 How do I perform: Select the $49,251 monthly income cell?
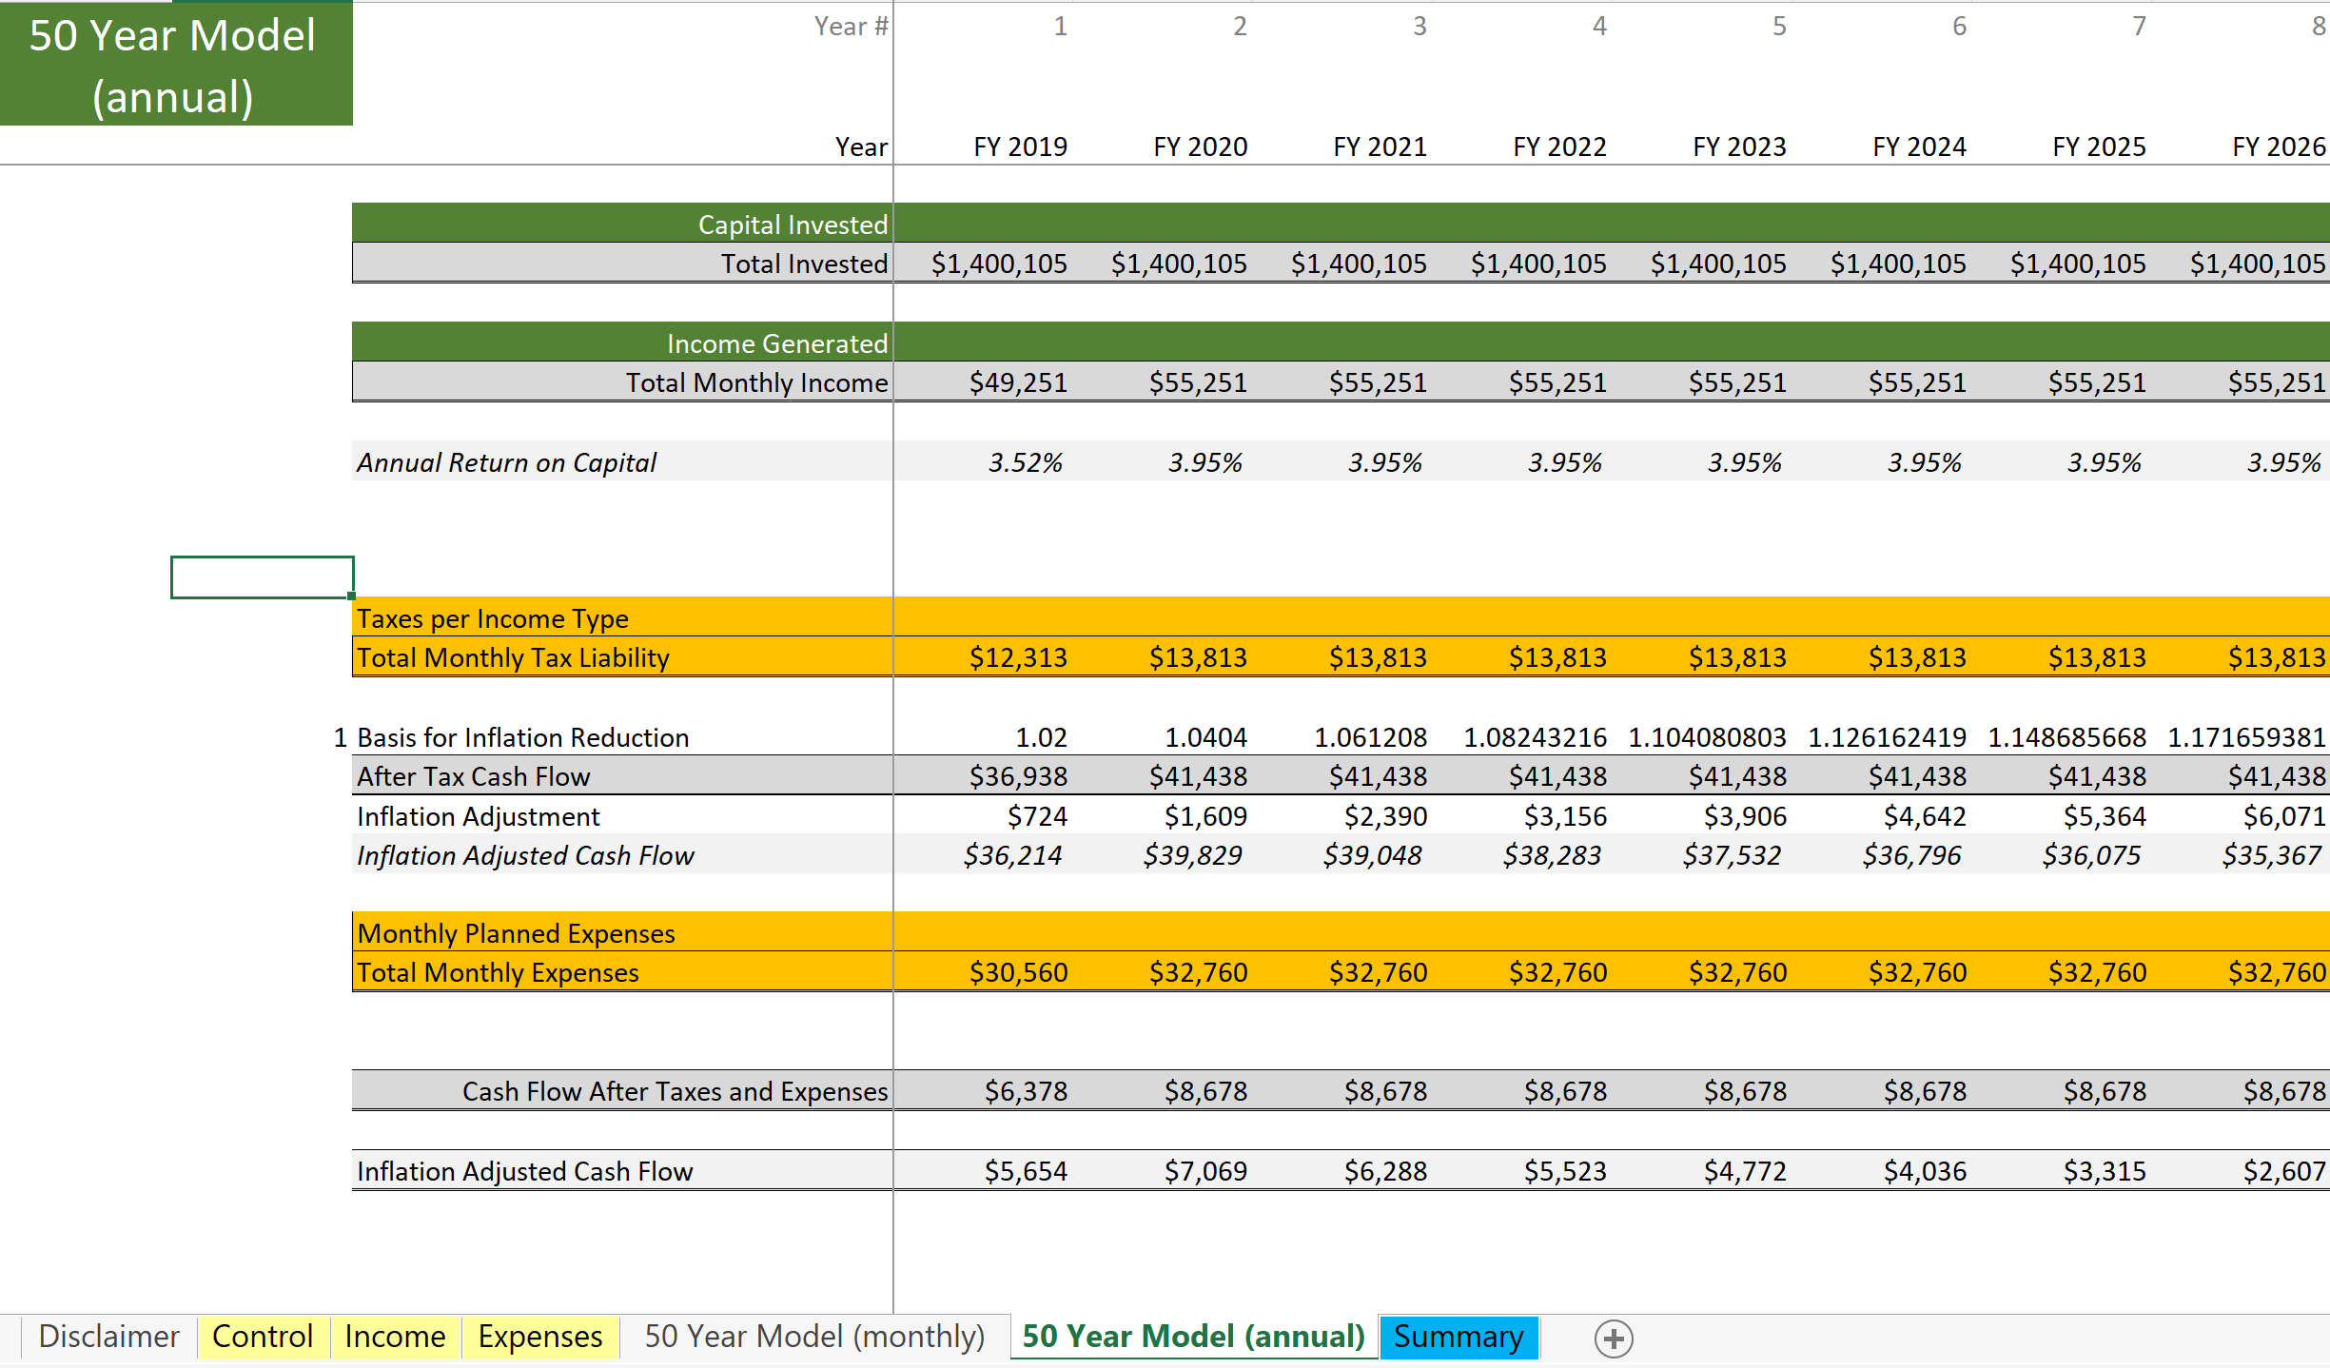1018,382
